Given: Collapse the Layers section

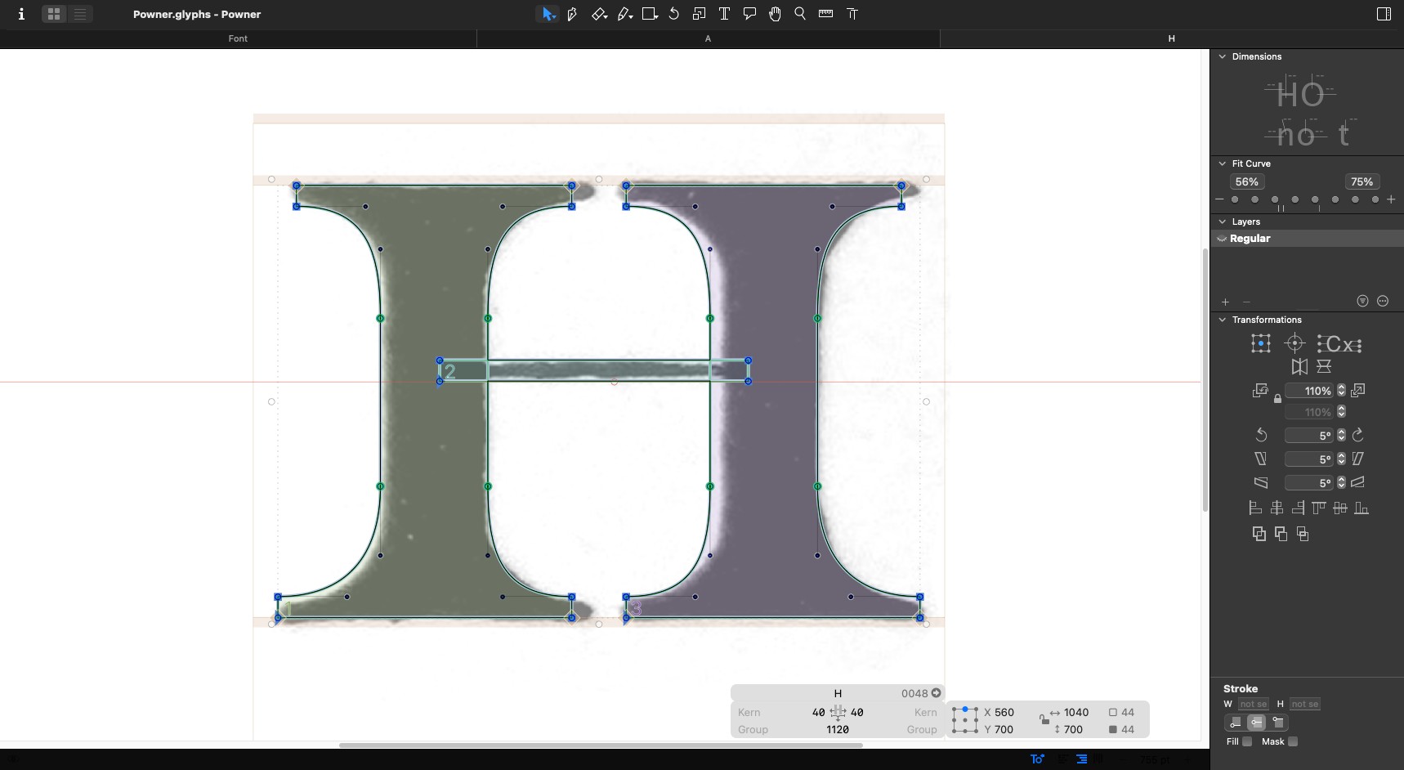Looking at the screenshot, I should pos(1223,222).
